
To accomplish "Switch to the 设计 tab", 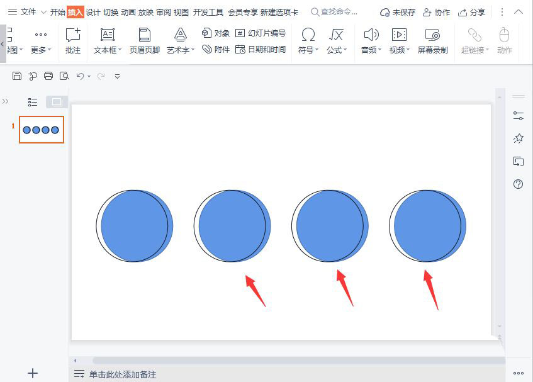I will pos(93,11).
